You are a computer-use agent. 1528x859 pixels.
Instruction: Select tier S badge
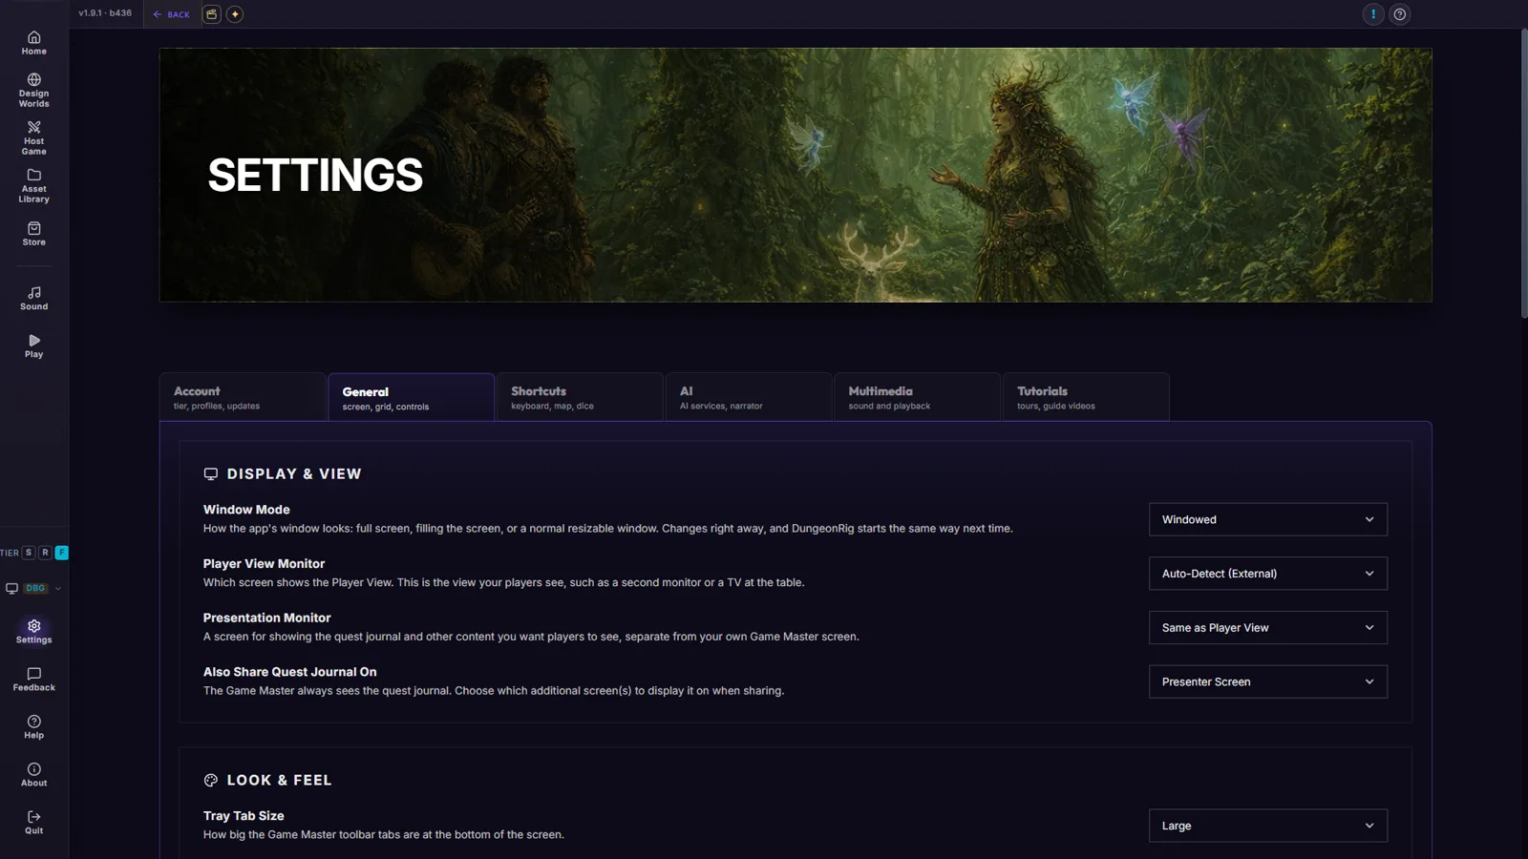pyautogui.click(x=29, y=553)
